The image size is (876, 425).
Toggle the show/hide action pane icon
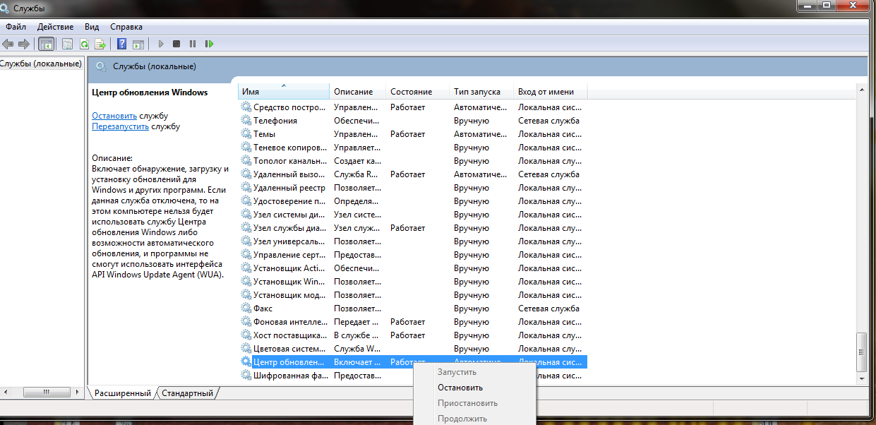click(x=138, y=44)
